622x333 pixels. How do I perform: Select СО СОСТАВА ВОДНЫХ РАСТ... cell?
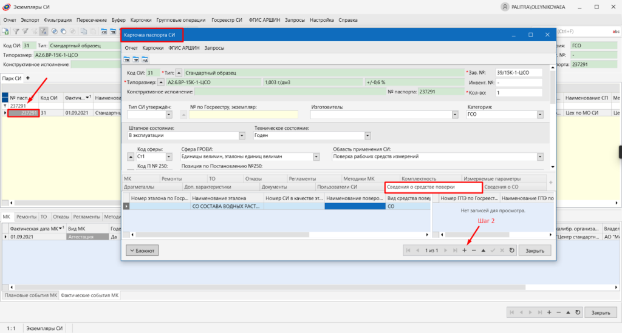click(x=227, y=206)
